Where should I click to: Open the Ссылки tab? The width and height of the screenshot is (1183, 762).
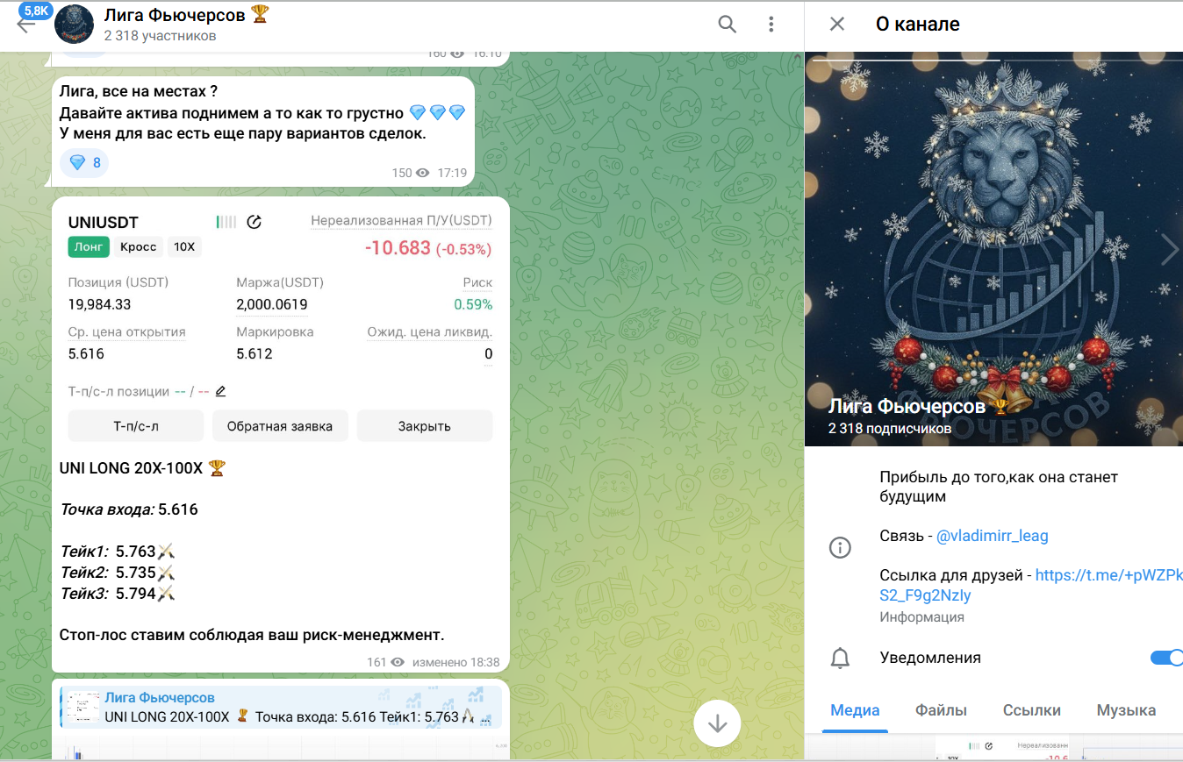pos(1032,710)
